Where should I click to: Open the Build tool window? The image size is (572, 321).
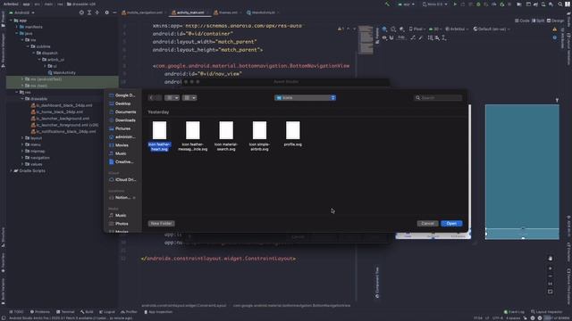click(88, 312)
